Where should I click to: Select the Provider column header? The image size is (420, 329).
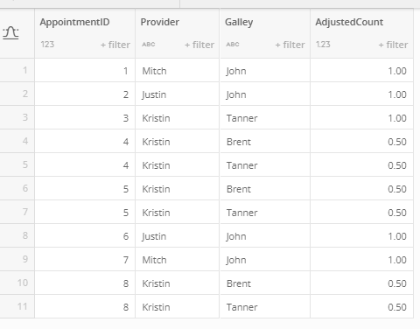160,22
